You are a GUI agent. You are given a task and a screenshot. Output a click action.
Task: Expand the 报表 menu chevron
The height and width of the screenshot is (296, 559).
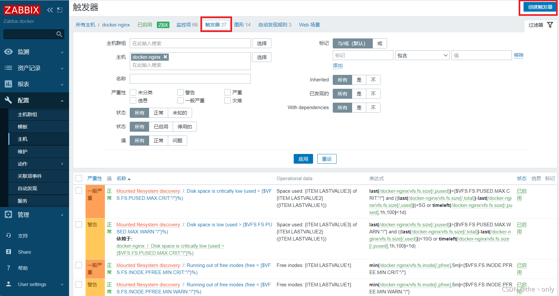click(x=62, y=85)
